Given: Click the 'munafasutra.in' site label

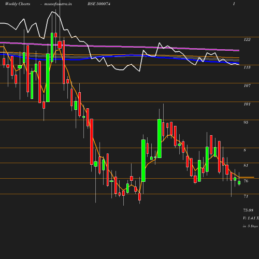Looking at the screenshot, I should pyautogui.click(x=58, y=4).
